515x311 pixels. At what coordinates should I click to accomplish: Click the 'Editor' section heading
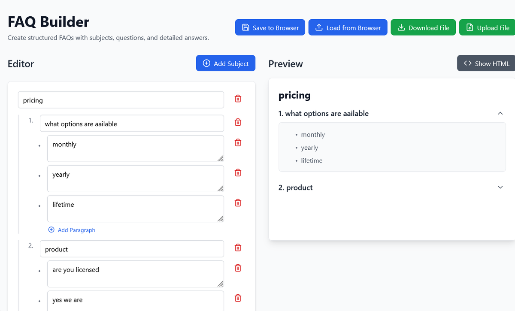[x=21, y=64]
